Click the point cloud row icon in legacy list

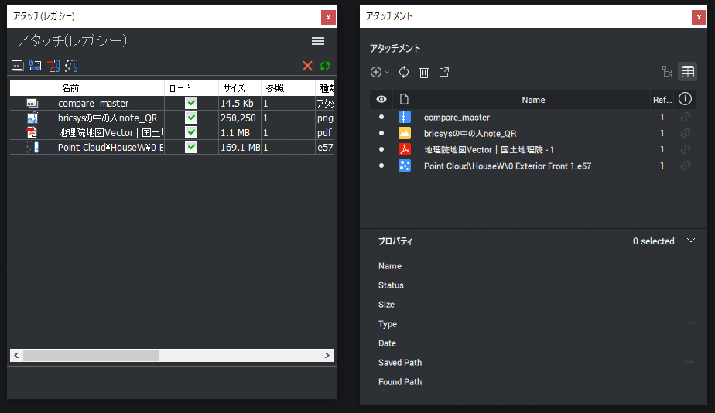[32, 147]
